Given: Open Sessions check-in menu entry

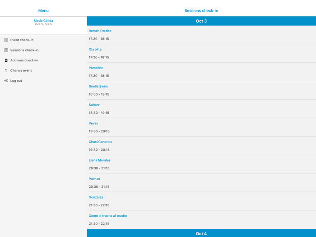Looking at the screenshot, I should point(43,50).
